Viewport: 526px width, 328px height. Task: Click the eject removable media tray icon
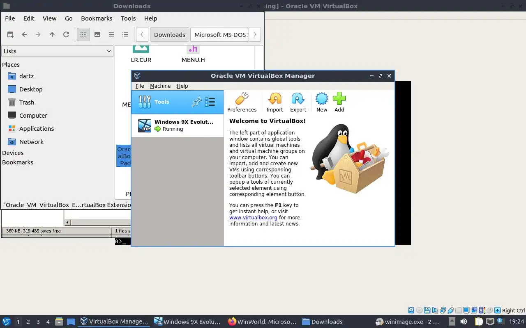452,321
